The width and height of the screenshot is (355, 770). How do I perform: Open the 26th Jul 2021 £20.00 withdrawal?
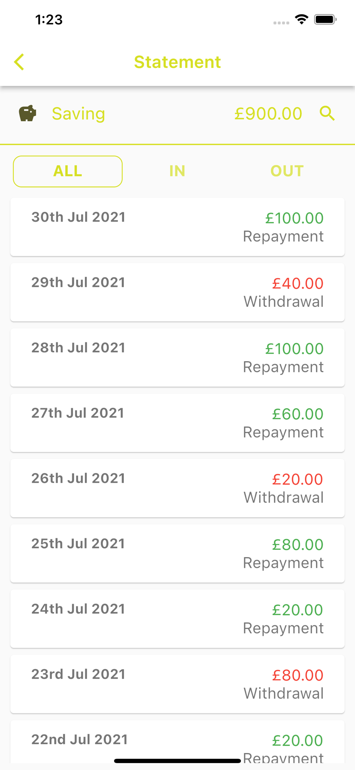(177, 488)
